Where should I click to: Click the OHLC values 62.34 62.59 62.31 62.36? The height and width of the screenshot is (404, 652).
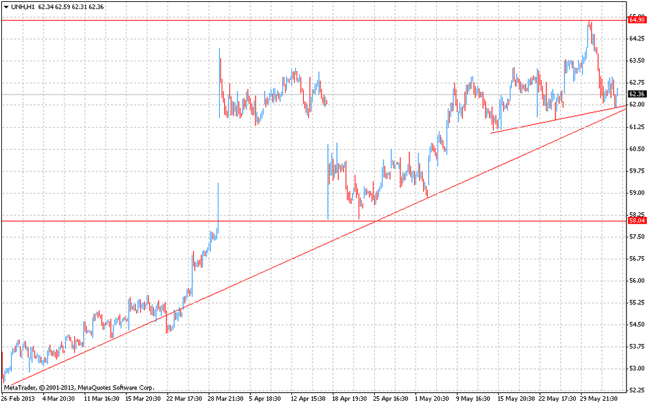pyautogui.click(x=71, y=7)
